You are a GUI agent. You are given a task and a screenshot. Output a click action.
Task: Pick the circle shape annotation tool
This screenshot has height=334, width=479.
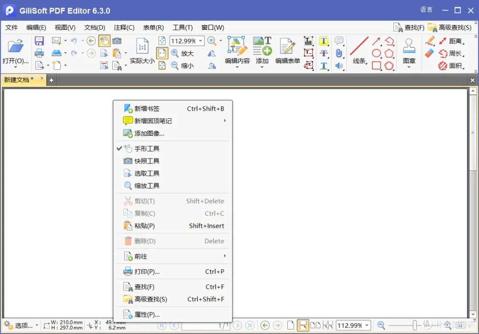click(377, 53)
